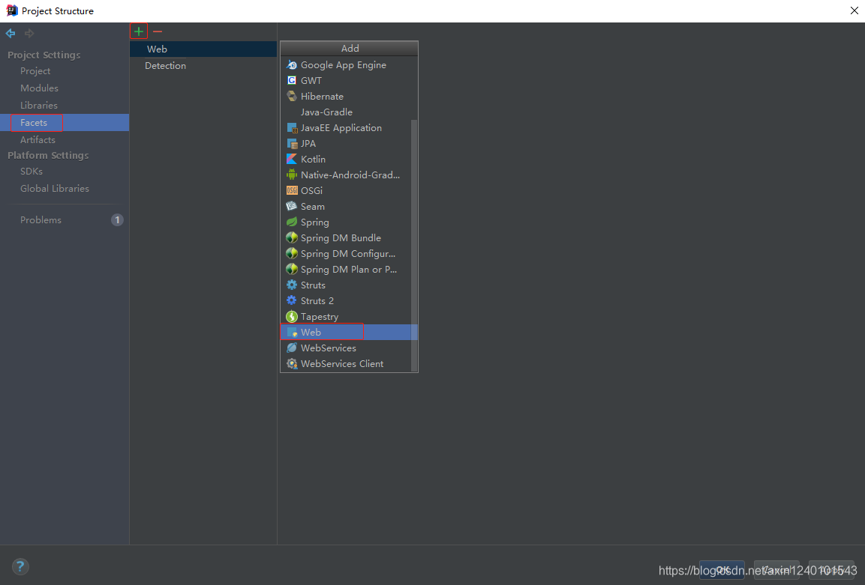Click the Android robot icon for Native-Android-Gradle

pyautogui.click(x=292, y=175)
